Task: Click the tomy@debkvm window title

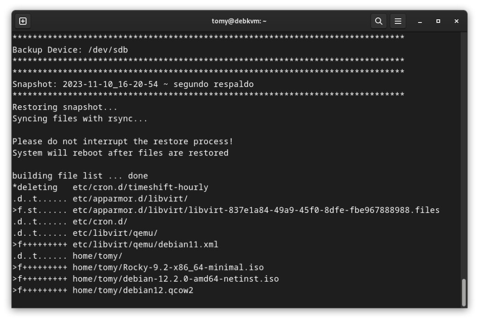Action: [x=239, y=21]
